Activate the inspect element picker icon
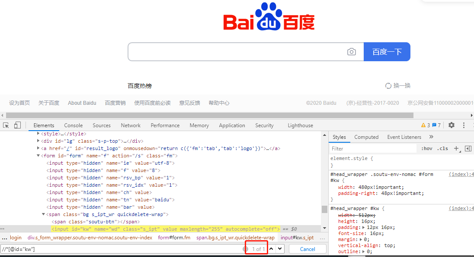Viewport: 474px width, 257px height. tap(6, 125)
